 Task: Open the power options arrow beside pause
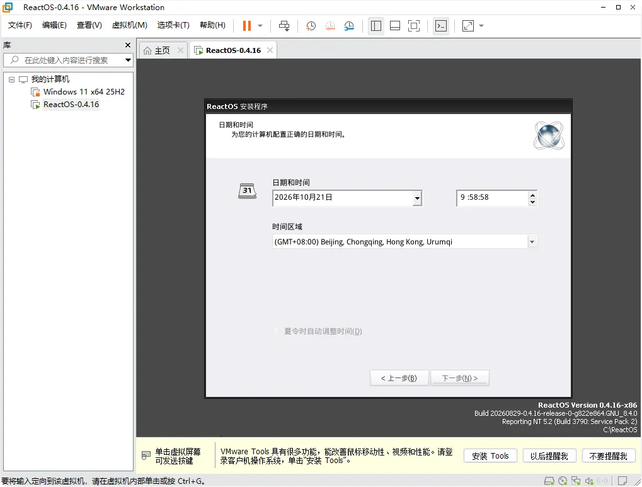tap(260, 26)
